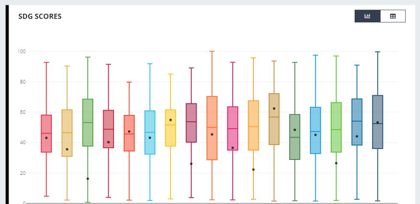This screenshot has width=420, height=204.
Task: Click the mean dot below the green third box
Action: coord(88,179)
